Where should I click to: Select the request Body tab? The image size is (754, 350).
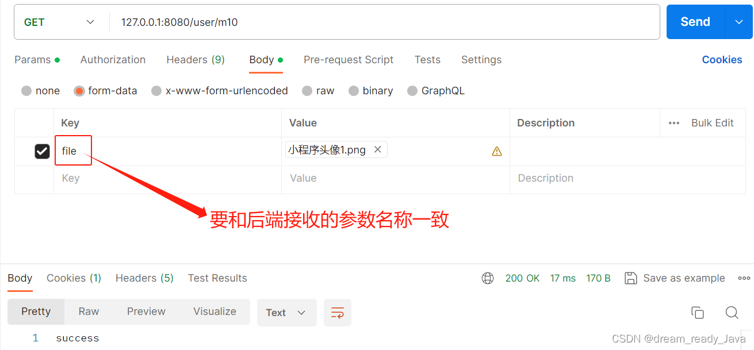[x=266, y=60]
